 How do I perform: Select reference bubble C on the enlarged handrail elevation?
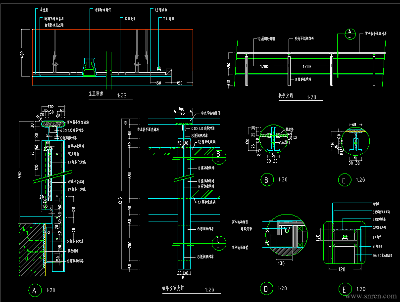point(219,243)
